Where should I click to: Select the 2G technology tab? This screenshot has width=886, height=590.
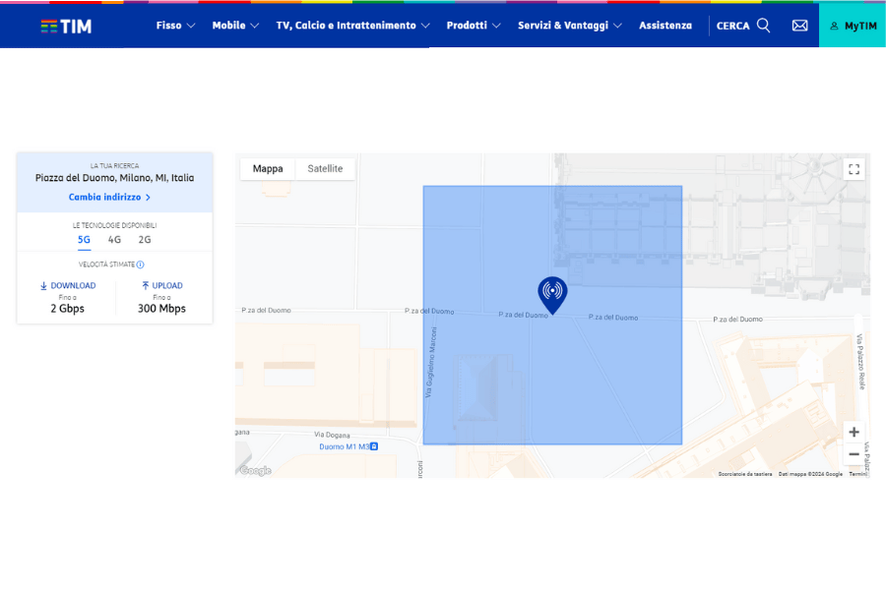(x=145, y=239)
